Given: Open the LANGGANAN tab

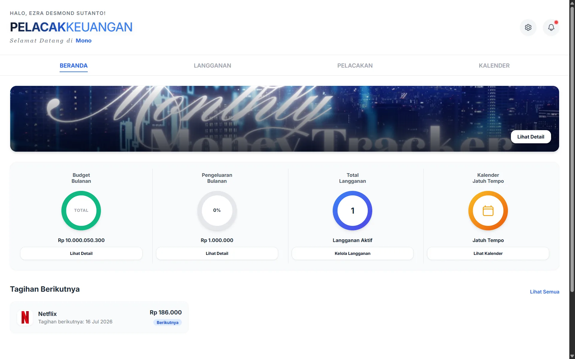Looking at the screenshot, I should [x=212, y=66].
